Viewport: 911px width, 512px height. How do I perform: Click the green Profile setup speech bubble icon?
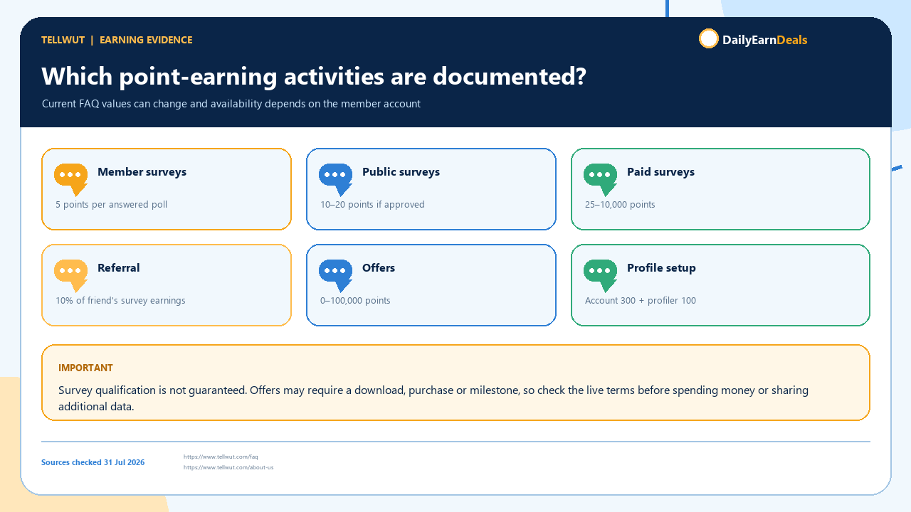601,276
